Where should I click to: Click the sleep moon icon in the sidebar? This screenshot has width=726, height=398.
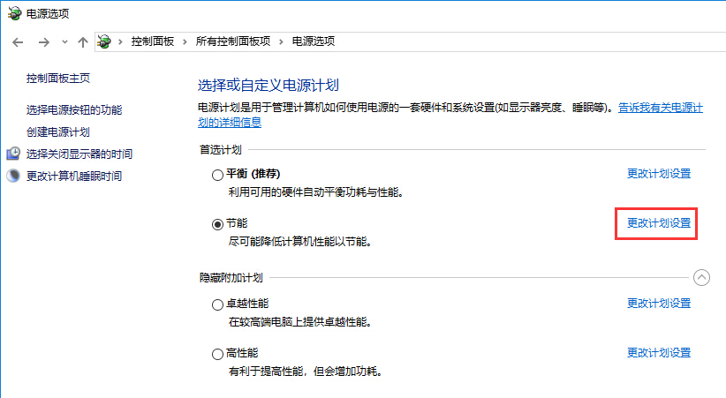13,176
